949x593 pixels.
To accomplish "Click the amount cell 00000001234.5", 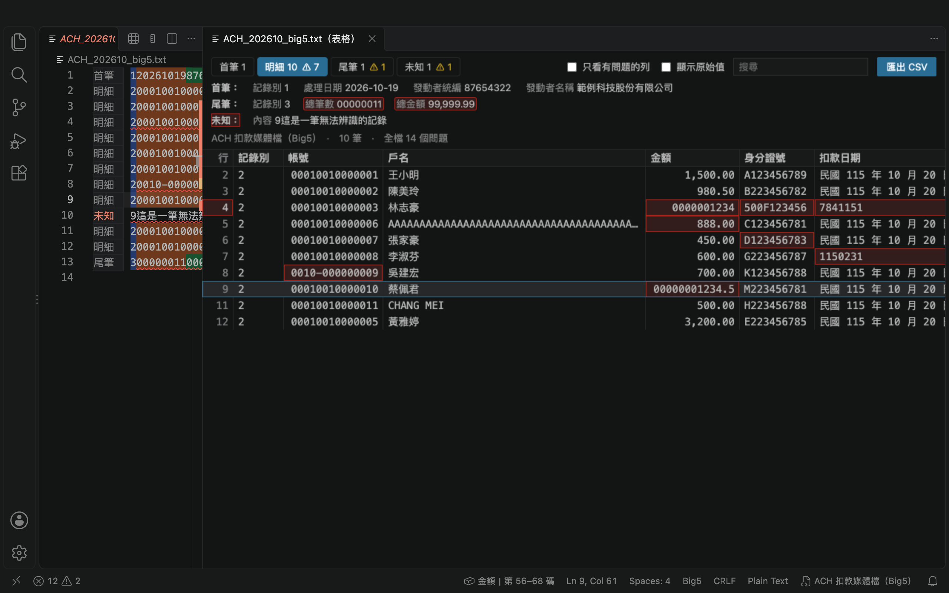I will (x=692, y=289).
